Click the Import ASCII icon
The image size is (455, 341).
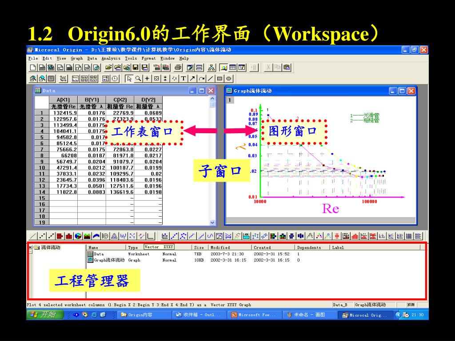pos(157,67)
